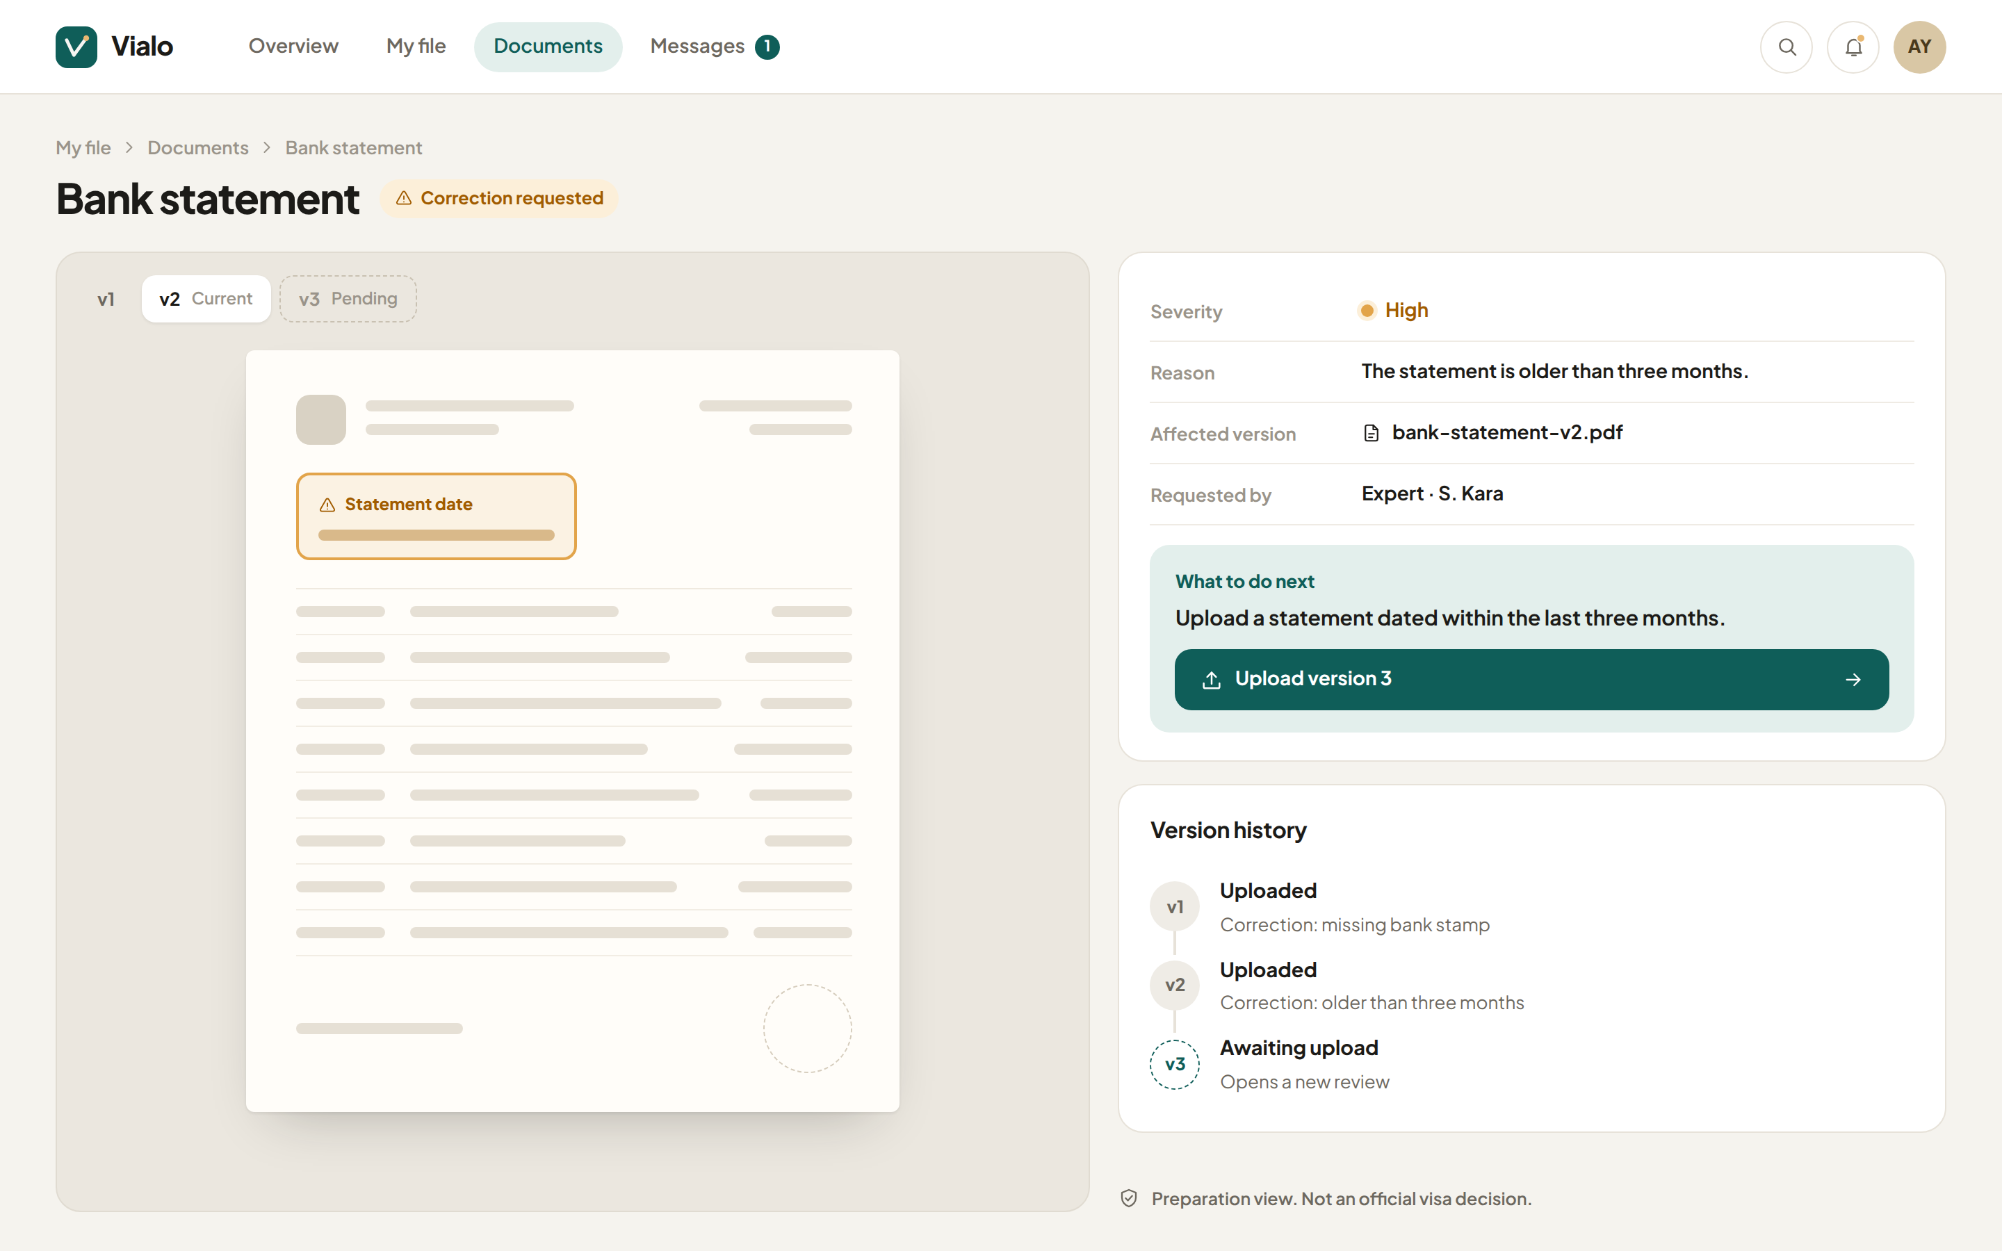Click 'Correction: older than three months' text
Image resolution: width=2002 pixels, height=1251 pixels.
point(1372,1003)
